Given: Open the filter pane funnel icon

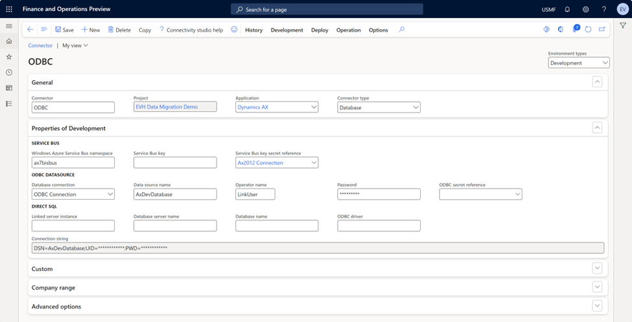Looking at the screenshot, I should click(x=623, y=26).
